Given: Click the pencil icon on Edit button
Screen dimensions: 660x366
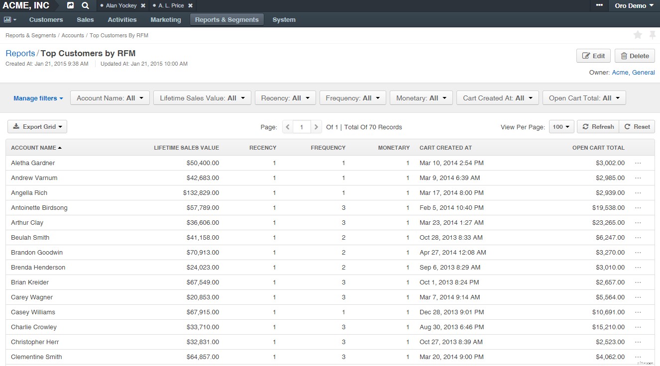Looking at the screenshot, I should pos(587,56).
